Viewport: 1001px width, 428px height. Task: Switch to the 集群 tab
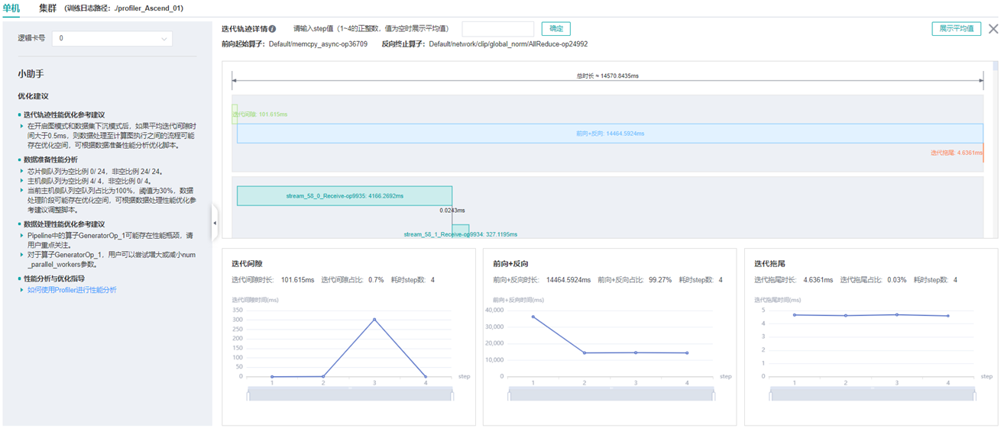(x=47, y=8)
